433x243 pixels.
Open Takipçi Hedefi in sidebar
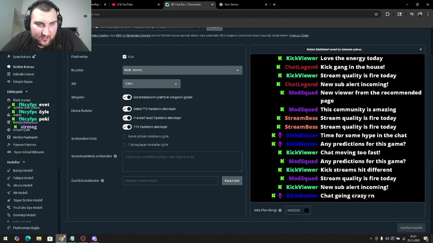point(23,178)
